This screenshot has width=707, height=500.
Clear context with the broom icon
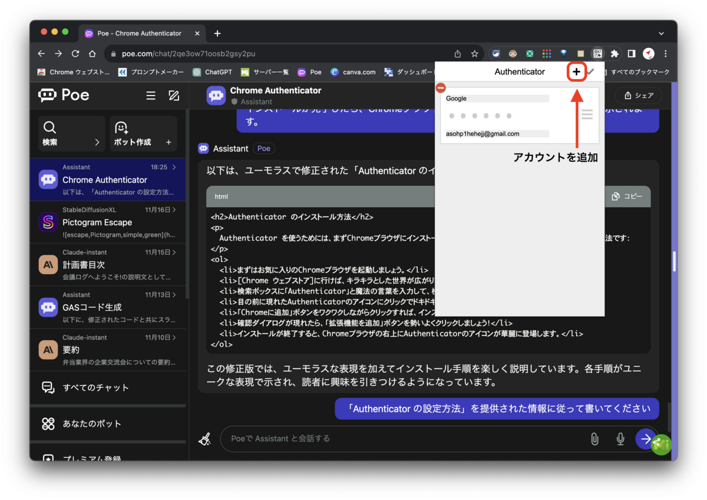pyautogui.click(x=204, y=439)
